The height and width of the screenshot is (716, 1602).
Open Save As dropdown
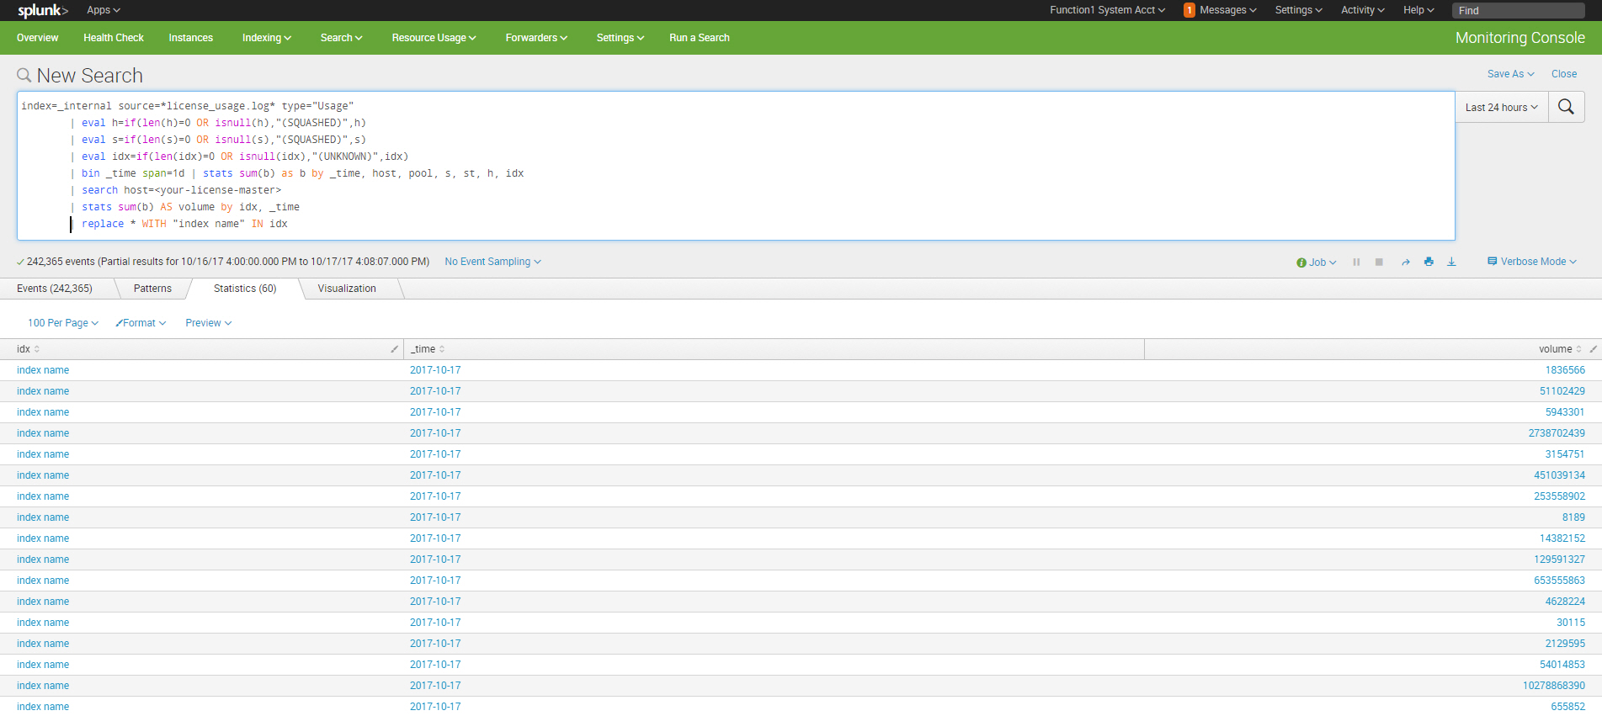pos(1510,74)
